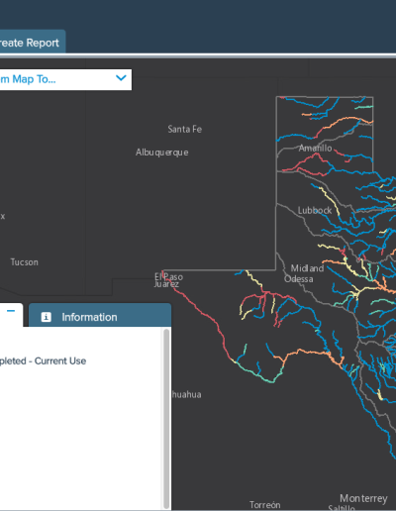
Task: Click the blue chevron dropdown arrow
Action: (121, 78)
